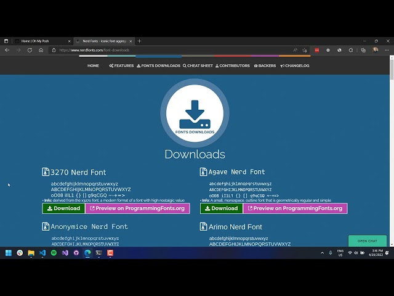
Task: Go back with the browser back arrow
Action: 7,50
